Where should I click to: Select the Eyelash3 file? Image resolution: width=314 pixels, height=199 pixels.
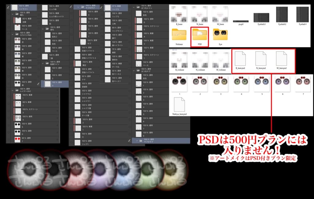(262, 19)
